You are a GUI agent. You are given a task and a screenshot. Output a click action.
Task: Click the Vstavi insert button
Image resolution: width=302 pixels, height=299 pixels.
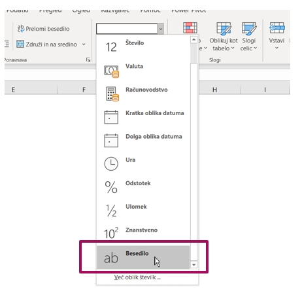click(277, 36)
